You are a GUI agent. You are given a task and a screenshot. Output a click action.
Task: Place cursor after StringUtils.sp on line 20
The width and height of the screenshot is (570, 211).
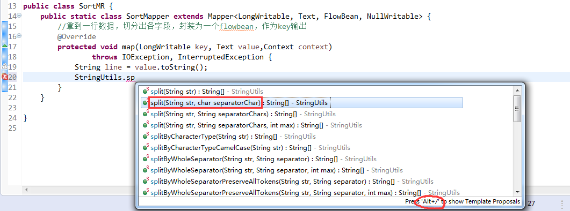pos(135,77)
